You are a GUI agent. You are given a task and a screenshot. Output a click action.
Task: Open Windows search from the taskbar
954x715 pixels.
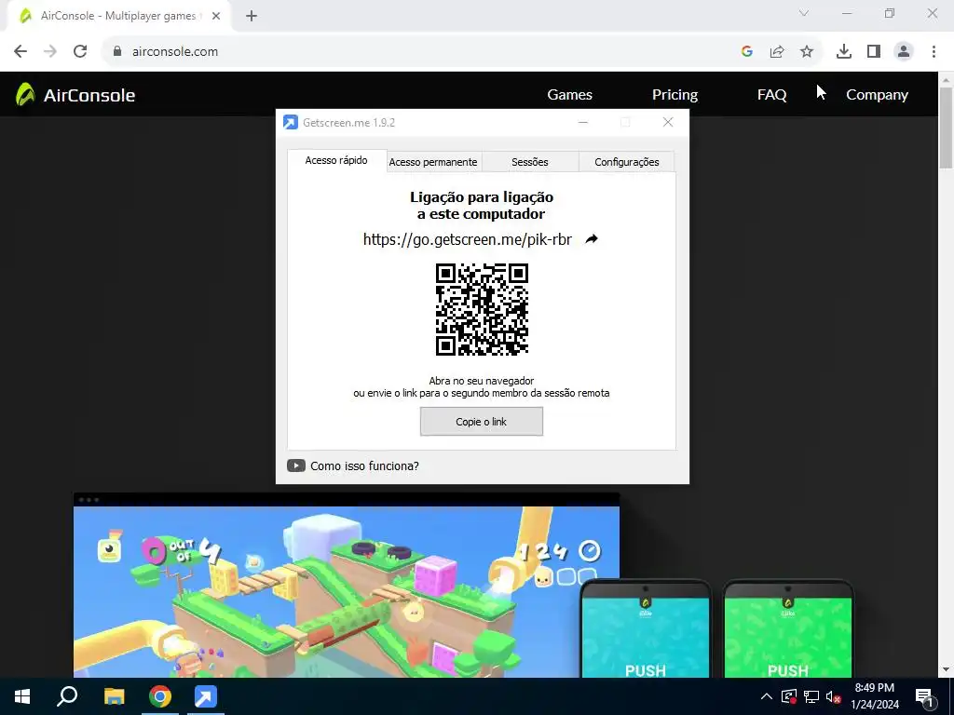67,696
